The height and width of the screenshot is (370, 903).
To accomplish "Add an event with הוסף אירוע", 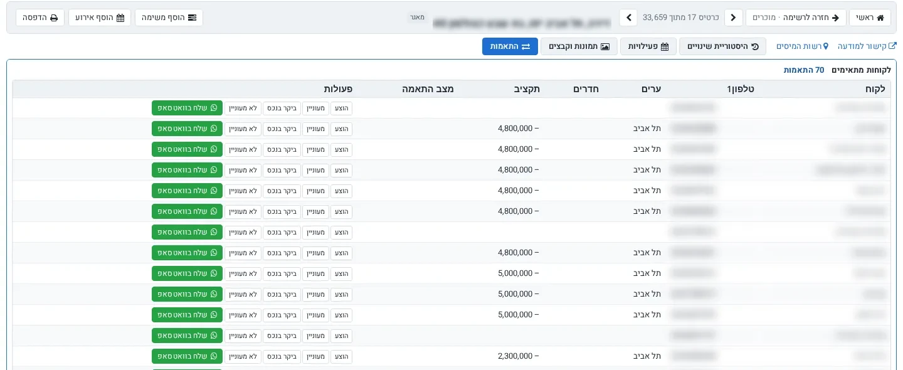I will coord(100,18).
